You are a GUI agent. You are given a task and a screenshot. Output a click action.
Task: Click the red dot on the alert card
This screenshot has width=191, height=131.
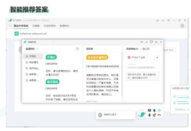(x=157, y=58)
